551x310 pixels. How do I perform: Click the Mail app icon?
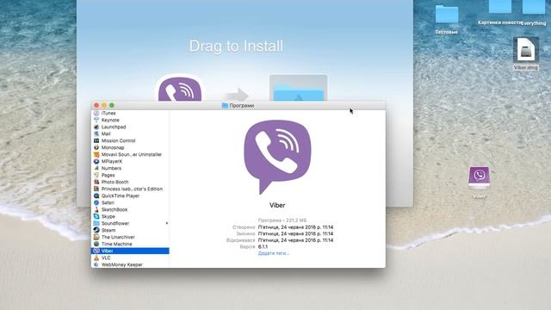(x=96, y=134)
